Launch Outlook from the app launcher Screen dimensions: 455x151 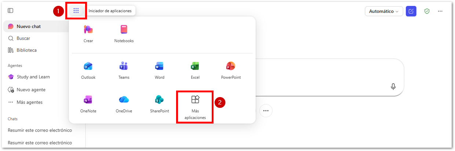click(x=88, y=70)
